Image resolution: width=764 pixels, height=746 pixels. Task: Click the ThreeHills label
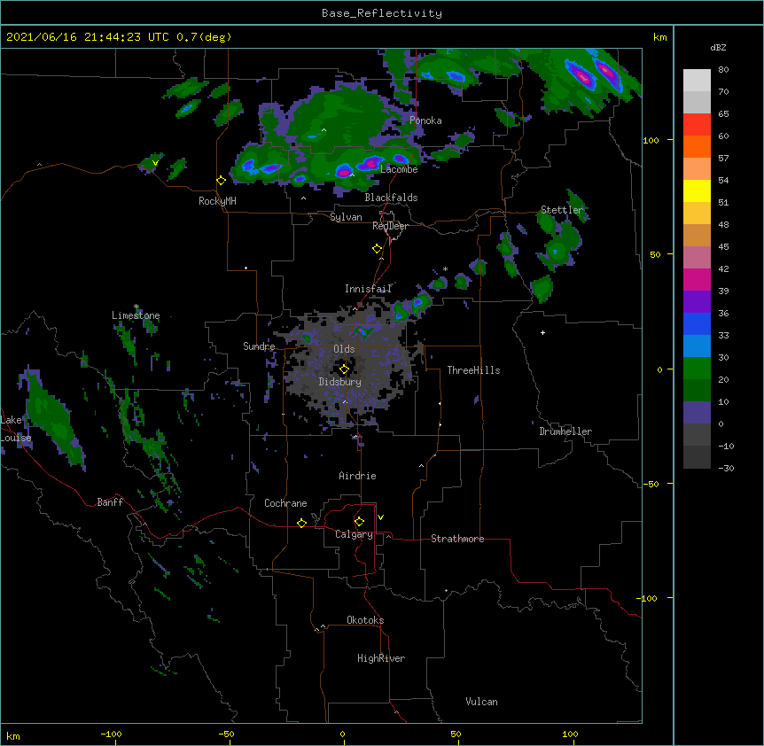(x=473, y=370)
